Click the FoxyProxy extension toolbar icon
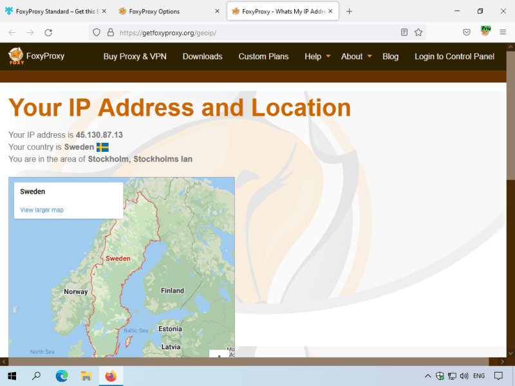The width and height of the screenshot is (515, 386). pos(485,32)
